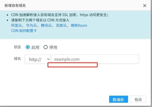Click the example.com domain input field
The width and height of the screenshot is (152, 107).
click(95, 59)
